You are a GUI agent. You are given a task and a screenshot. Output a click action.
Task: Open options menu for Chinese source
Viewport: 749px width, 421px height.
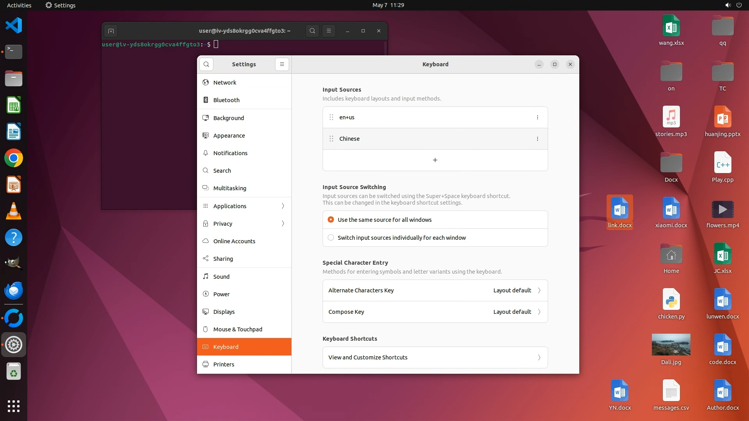537,139
